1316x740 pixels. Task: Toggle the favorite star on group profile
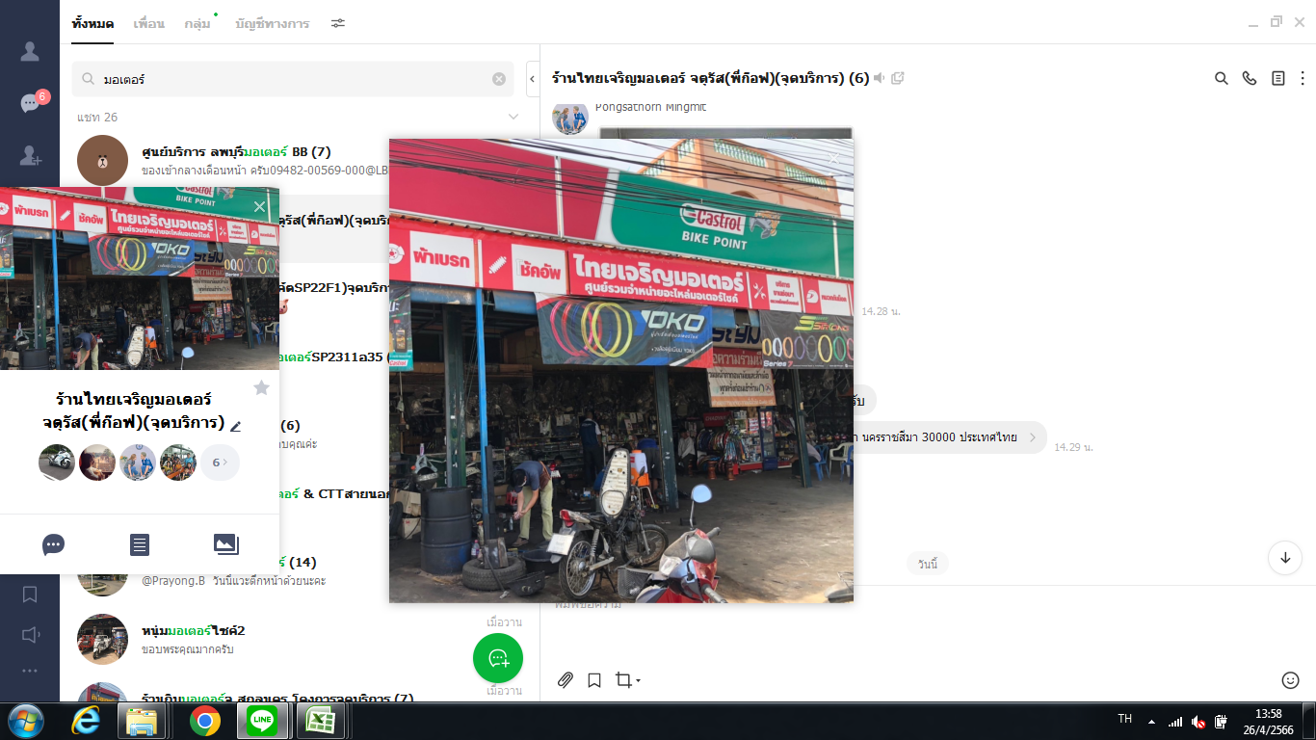(261, 387)
